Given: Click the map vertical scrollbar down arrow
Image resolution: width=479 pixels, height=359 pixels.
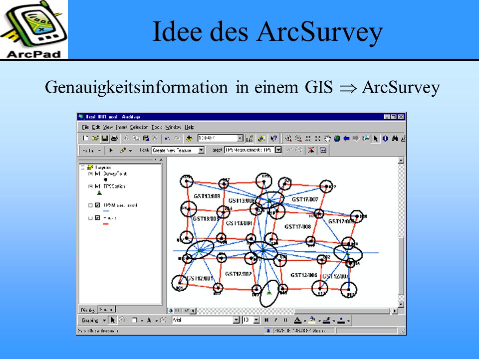Looking at the screenshot, I should 401,304.
